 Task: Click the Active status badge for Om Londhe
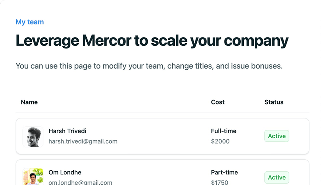click(x=277, y=178)
